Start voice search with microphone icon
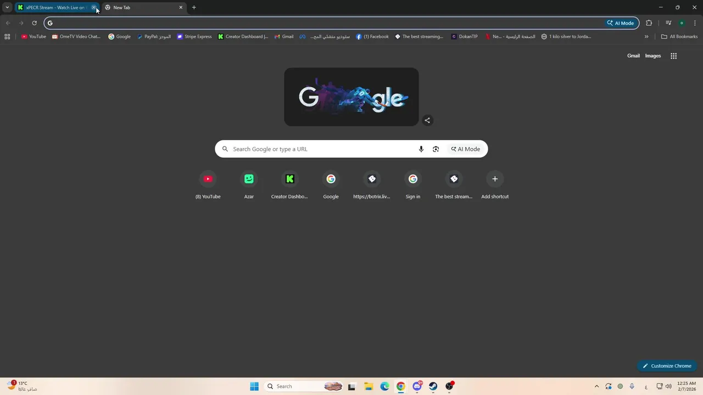The height and width of the screenshot is (395, 703). 421,149
